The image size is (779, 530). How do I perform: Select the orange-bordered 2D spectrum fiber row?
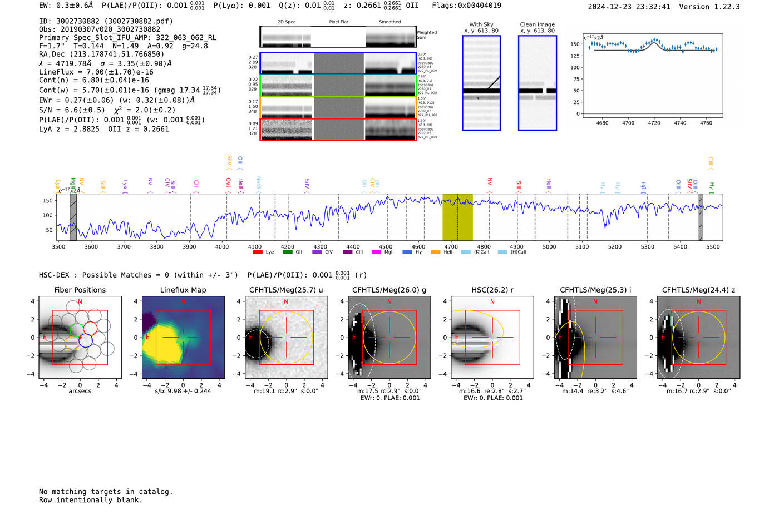coord(338,107)
